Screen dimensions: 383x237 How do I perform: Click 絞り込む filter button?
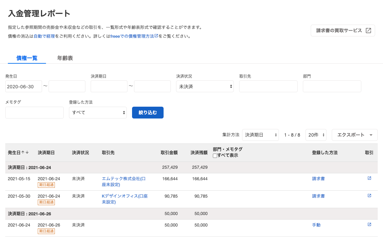[148, 113]
